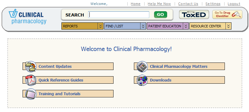The width and height of the screenshot is (249, 112).
Task: Click inside the Search text field
Action: [x=119, y=15]
